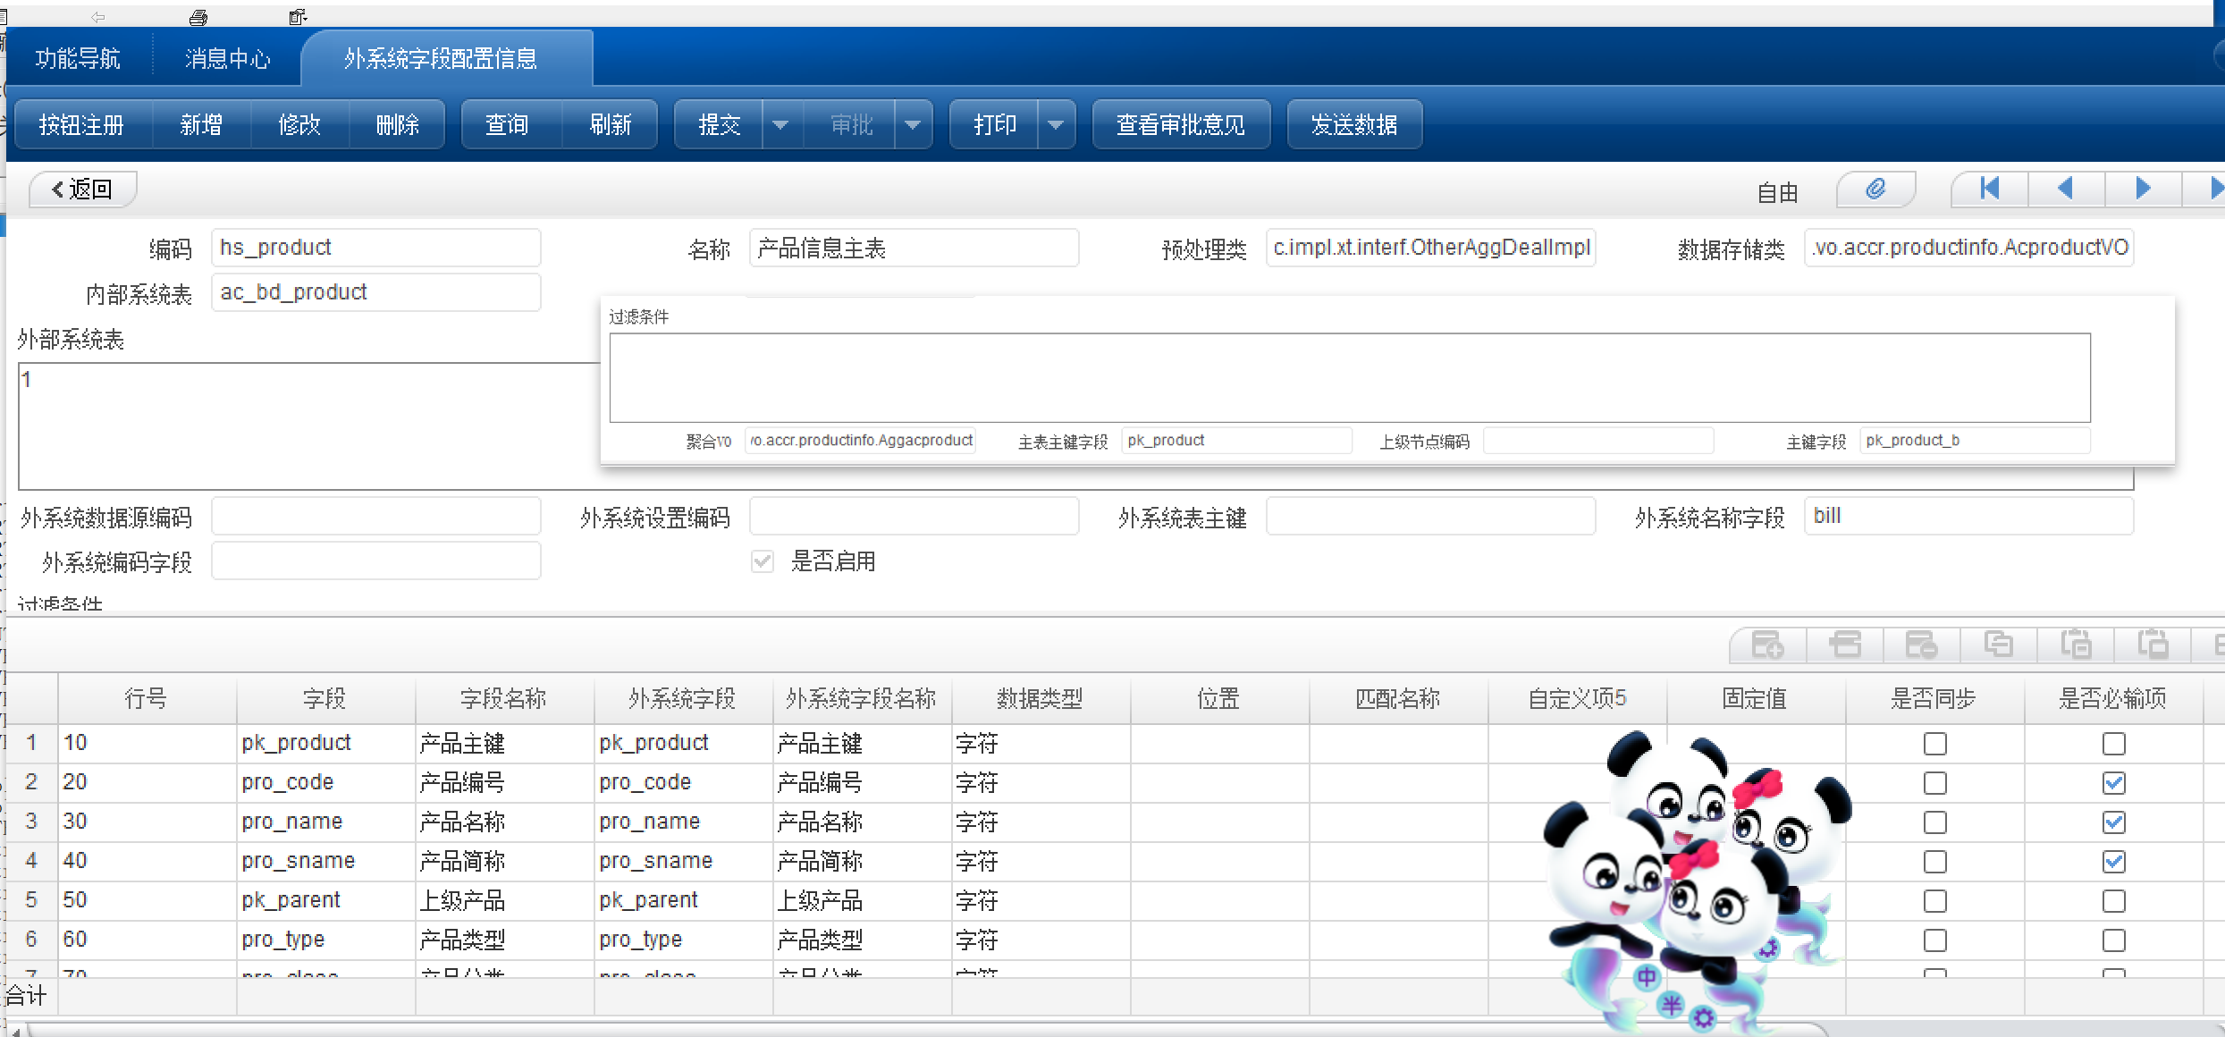The height and width of the screenshot is (1037, 2225).
Task: Expand the 审批 dropdown arrow
Action: tap(913, 124)
